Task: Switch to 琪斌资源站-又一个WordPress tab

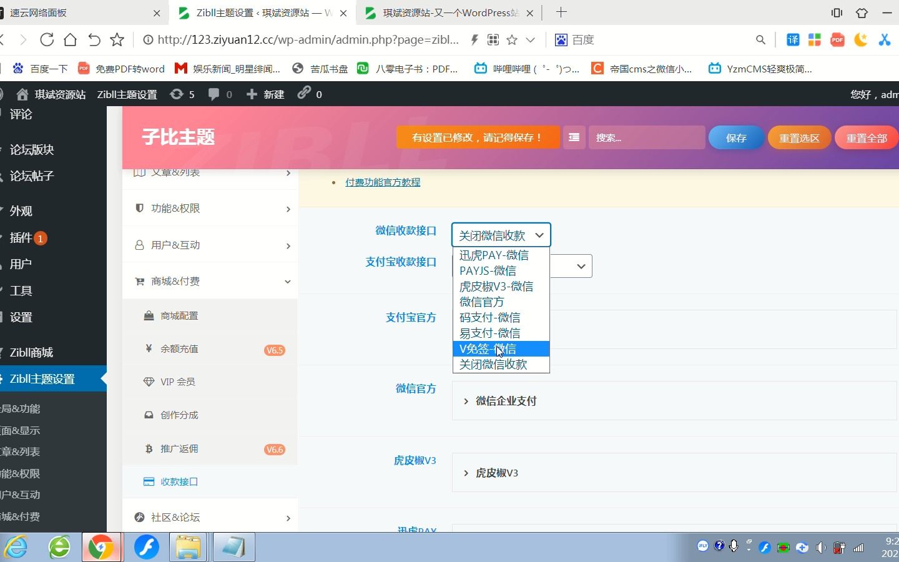Action: pyautogui.click(x=449, y=12)
